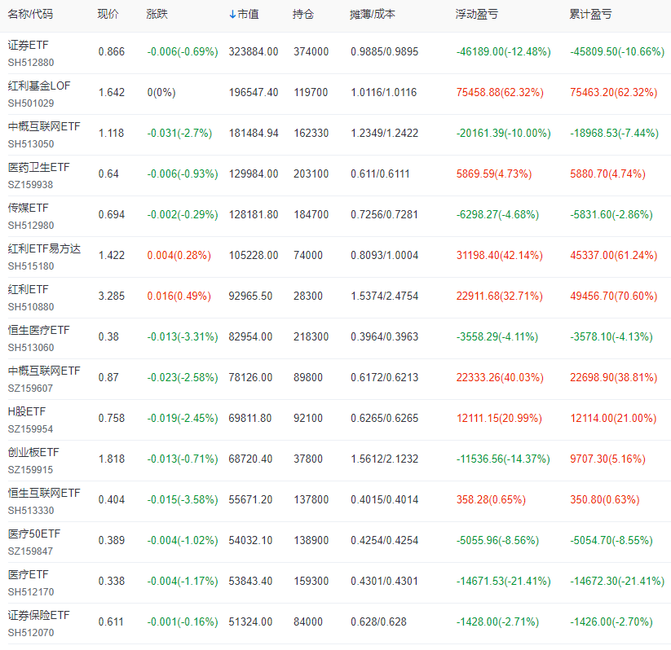Click market value 68720.40
The width and height of the screenshot is (671, 650).
pyautogui.click(x=250, y=459)
